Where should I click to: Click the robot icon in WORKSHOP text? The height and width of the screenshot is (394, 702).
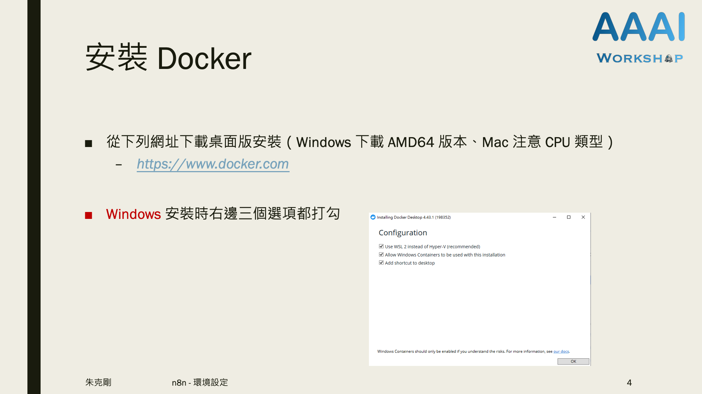pyautogui.click(x=668, y=58)
